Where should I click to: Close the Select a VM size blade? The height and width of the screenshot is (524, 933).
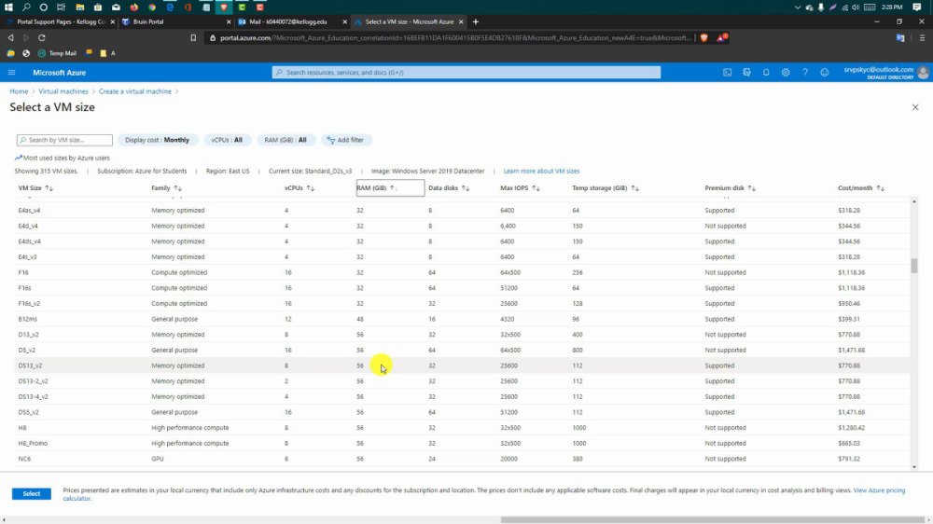tap(915, 107)
